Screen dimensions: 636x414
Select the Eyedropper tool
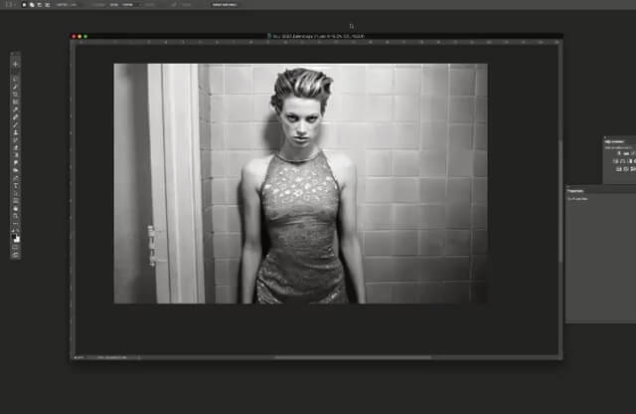[16, 108]
